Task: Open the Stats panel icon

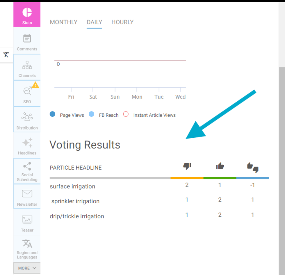Action: pos(27,13)
